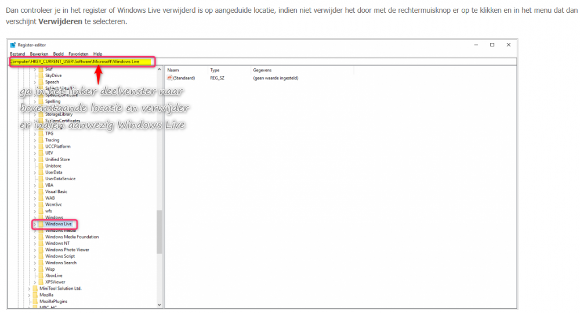This screenshot has height=313, width=580.
Task: Click the tree pane vertical scrollbar thumb
Action: click(159, 232)
